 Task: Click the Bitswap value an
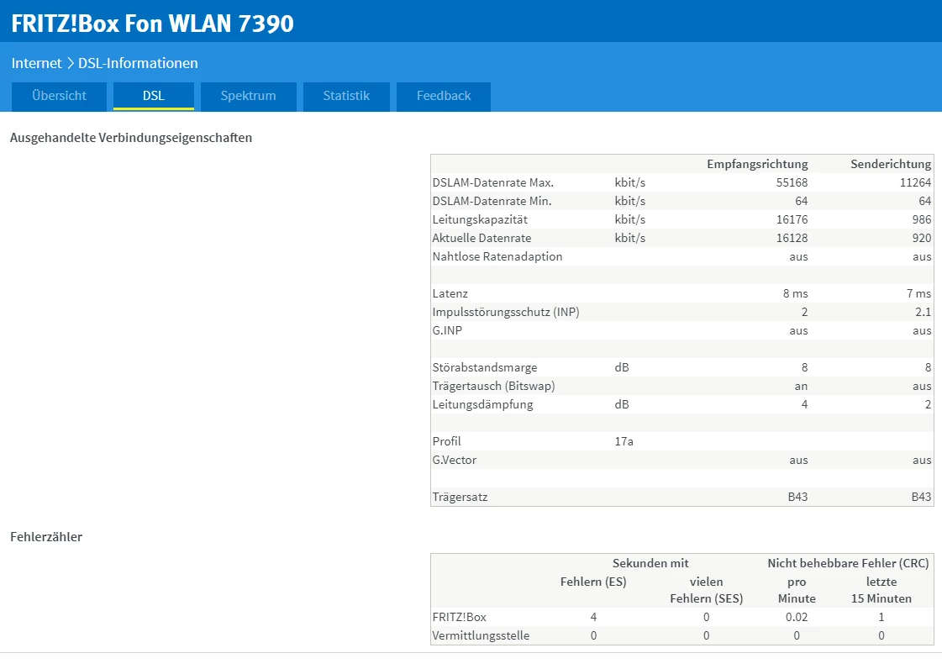point(801,387)
